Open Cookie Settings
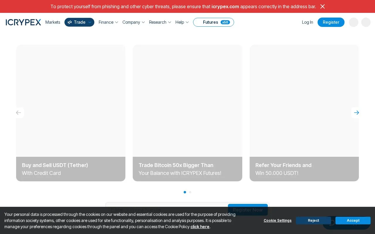 (277, 221)
